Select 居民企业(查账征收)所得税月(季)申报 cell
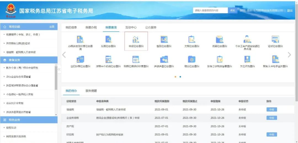Image resolution: width=298 pixels, height=143 pixels. 118,118
